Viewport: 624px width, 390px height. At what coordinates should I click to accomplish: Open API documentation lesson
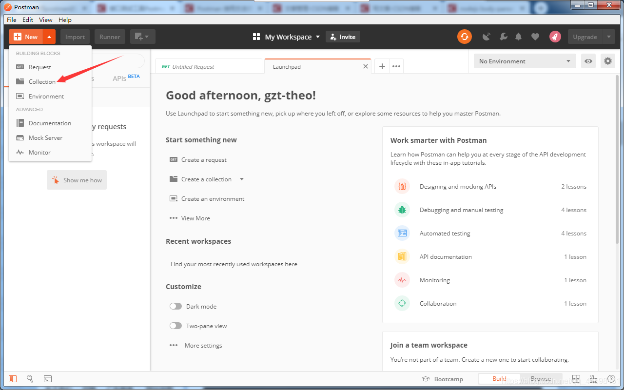pyautogui.click(x=490, y=257)
